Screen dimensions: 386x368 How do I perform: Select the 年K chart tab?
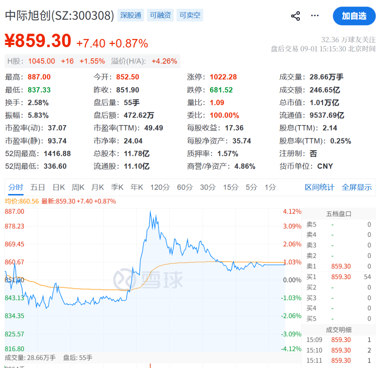point(137,187)
